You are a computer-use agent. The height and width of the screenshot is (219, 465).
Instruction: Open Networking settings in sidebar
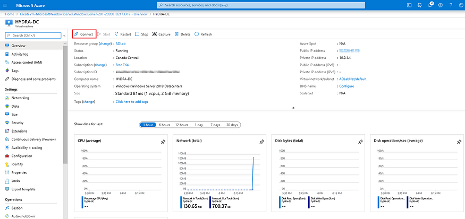tap(20, 98)
